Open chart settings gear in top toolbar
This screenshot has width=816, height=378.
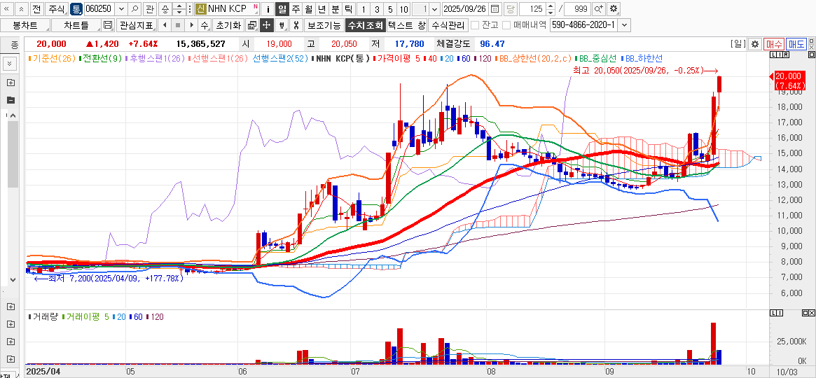pyautogui.click(x=614, y=9)
